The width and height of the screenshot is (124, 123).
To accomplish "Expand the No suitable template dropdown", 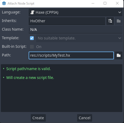I will (x=79, y=38).
